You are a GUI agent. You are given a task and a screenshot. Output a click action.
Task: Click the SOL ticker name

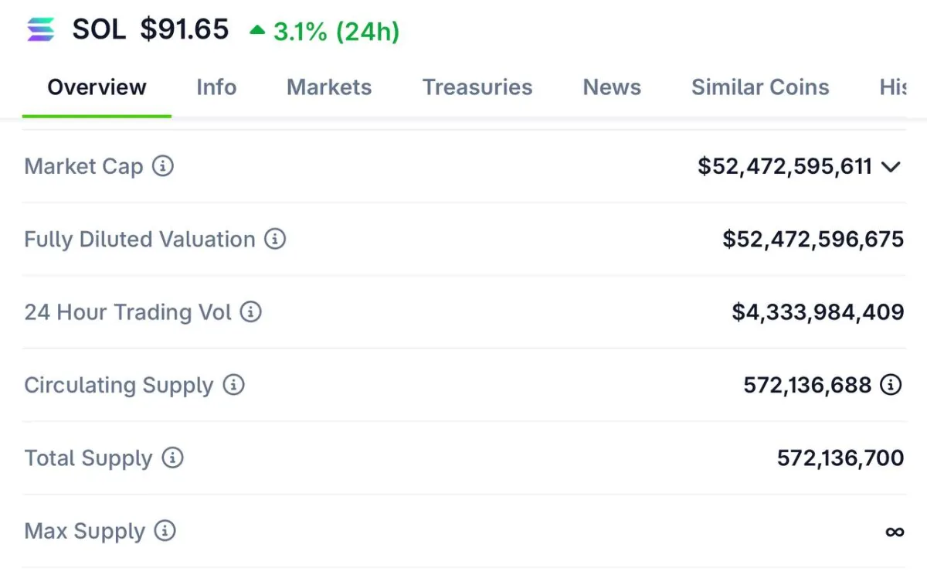coord(99,30)
